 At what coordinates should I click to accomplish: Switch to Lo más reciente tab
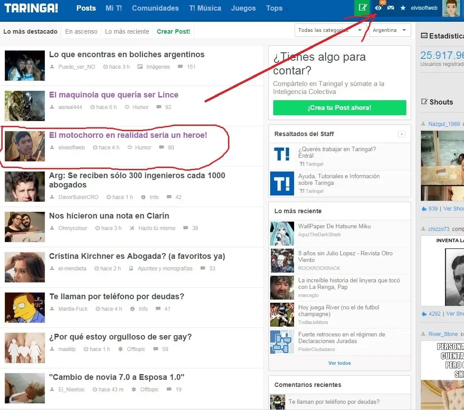tap(127, 31)
